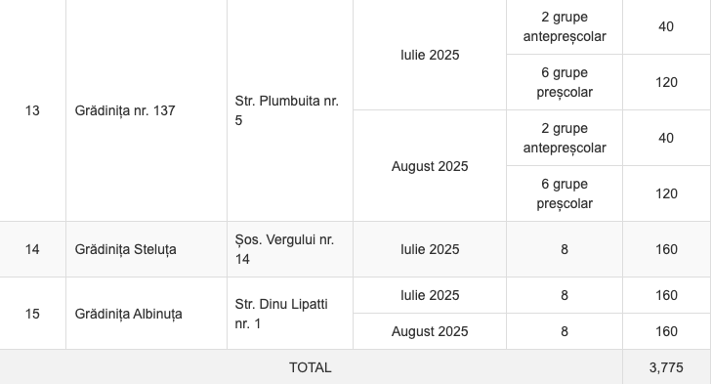Select the bottommost 6 grupe preșcolar cell
This screenshot has width=712, height=384.
coord(565,193)
